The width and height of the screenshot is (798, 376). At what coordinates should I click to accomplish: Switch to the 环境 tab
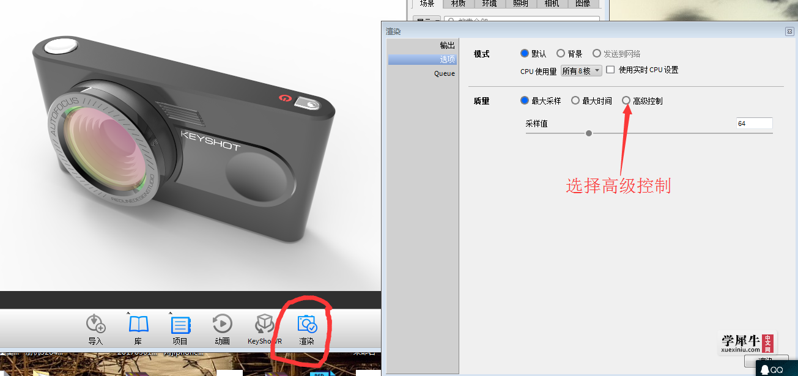[490, 4]
